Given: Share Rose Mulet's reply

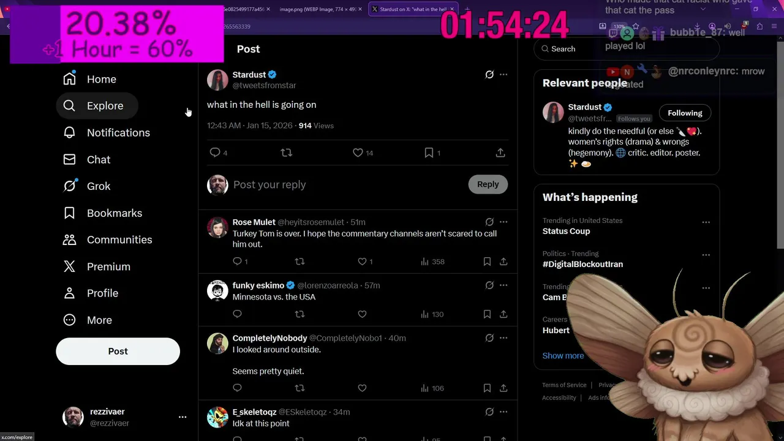Looking at the screenshot, I should click(503, 262).
